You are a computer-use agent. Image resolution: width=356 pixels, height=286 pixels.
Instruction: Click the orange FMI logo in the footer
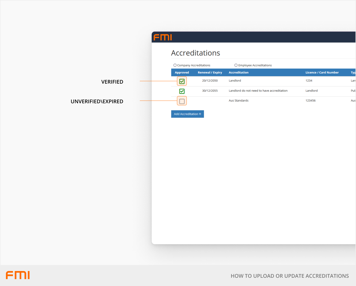[x=18, y=275]
